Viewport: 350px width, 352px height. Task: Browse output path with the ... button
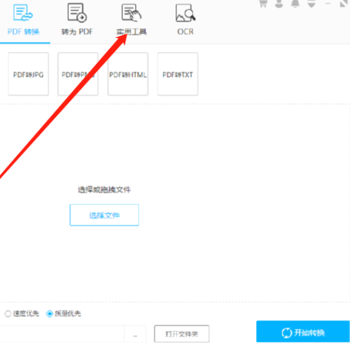pos(135,334)
